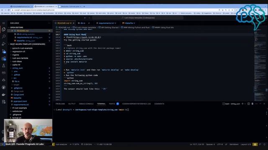Open the Ports panel tab
The height and width of the screenshot is (150, 268).
click(x=112, y=104)
